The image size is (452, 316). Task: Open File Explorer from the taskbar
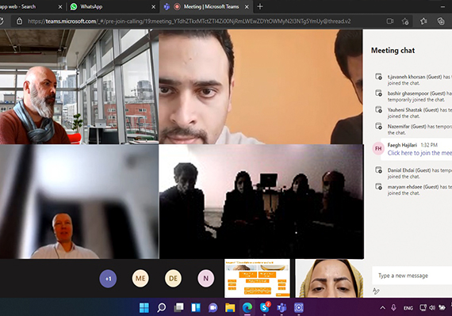(230, 307)
